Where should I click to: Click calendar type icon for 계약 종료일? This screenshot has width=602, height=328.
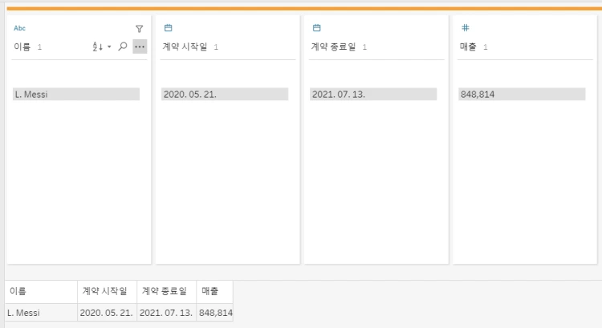(x=317, y=27)
